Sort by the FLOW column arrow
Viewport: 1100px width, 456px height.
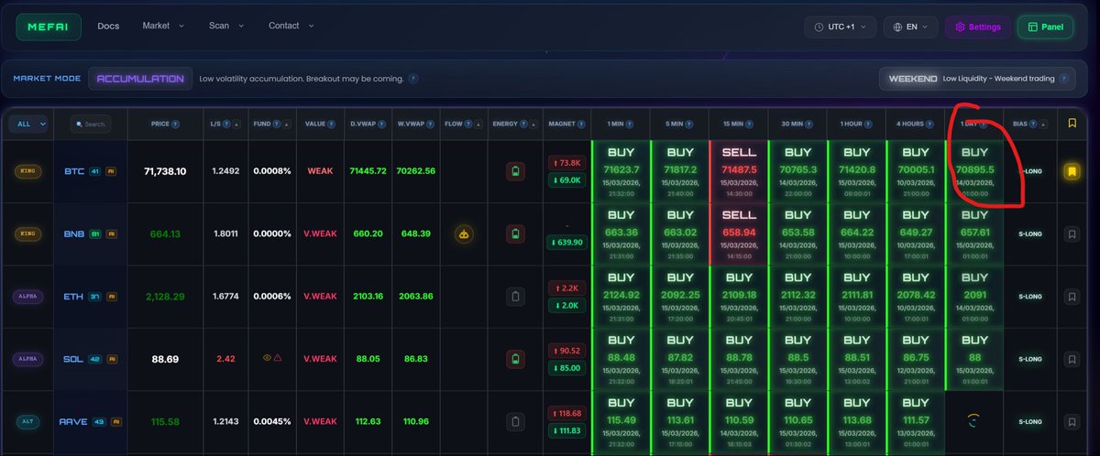[x=479, y=124]
